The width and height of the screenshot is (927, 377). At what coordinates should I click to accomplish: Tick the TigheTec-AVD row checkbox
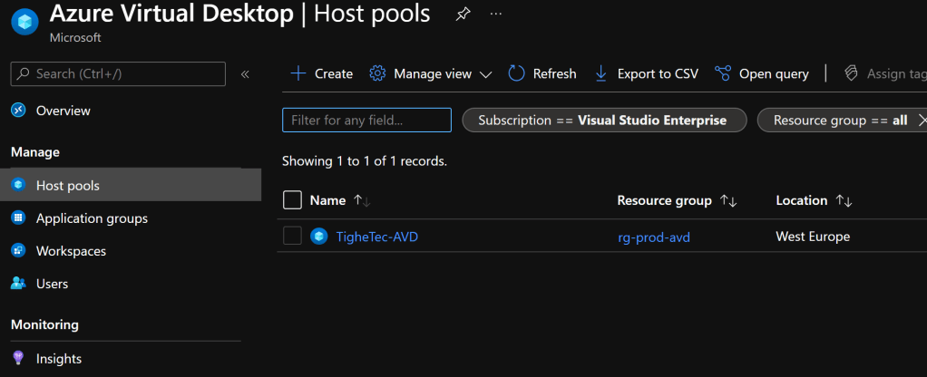(292, 237)
